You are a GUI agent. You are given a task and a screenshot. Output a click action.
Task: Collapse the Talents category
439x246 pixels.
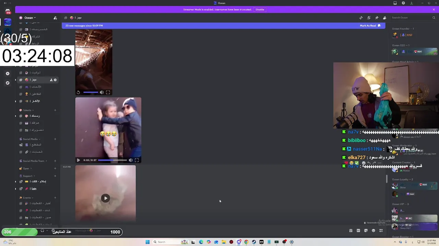coord(27,110)
